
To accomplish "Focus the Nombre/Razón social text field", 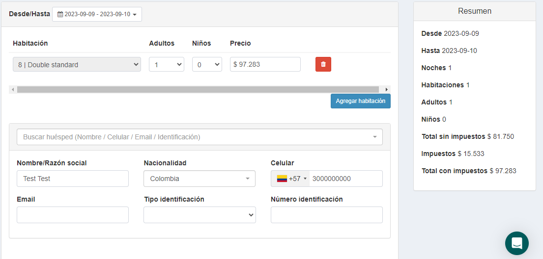I will (x=72, y=179).
